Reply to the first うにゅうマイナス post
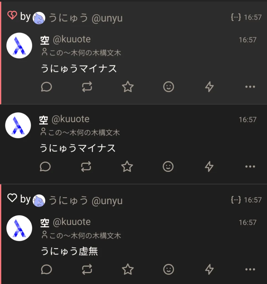 pos(47,87)
